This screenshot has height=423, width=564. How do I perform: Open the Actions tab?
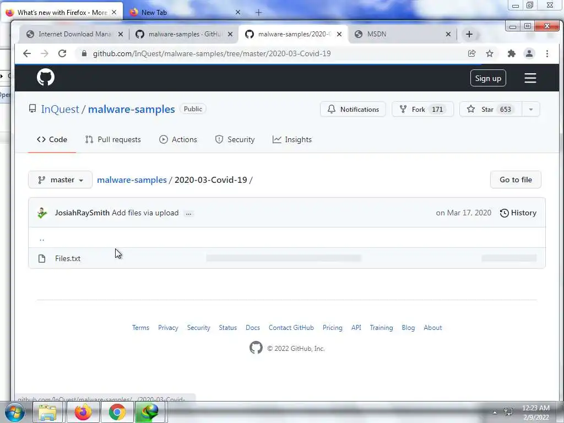[178, 139]
